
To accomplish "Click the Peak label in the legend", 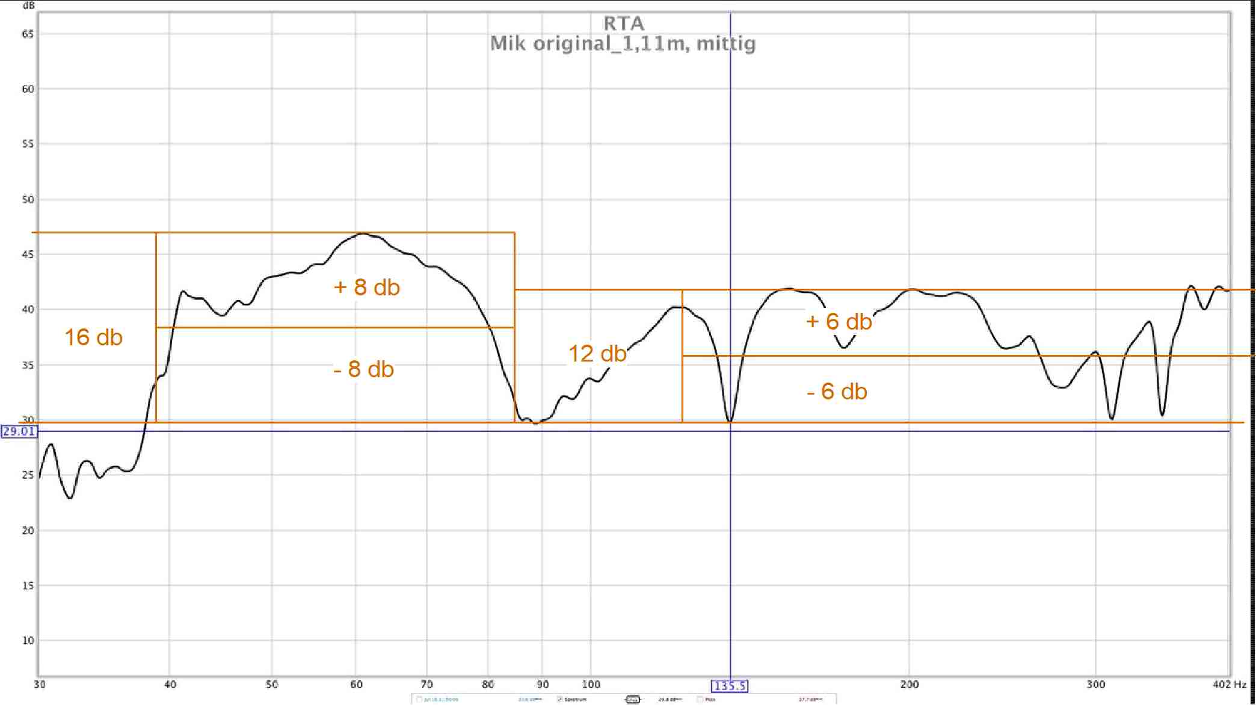I will click(710, 700).
